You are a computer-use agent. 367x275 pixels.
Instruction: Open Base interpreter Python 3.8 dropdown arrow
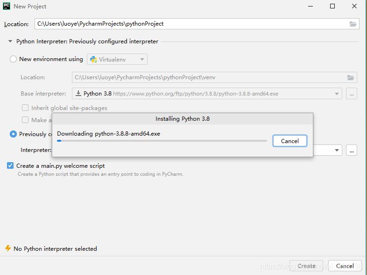coord(337,94)
